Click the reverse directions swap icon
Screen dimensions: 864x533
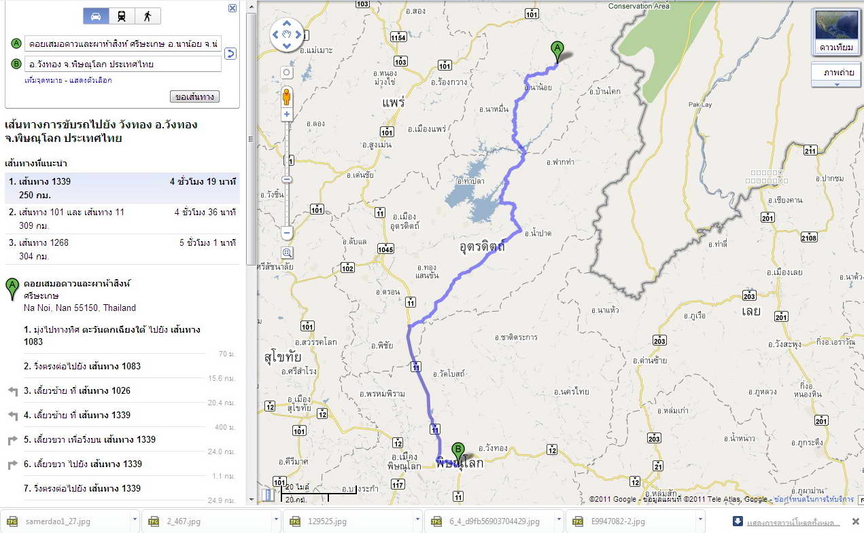pos(230,54)
